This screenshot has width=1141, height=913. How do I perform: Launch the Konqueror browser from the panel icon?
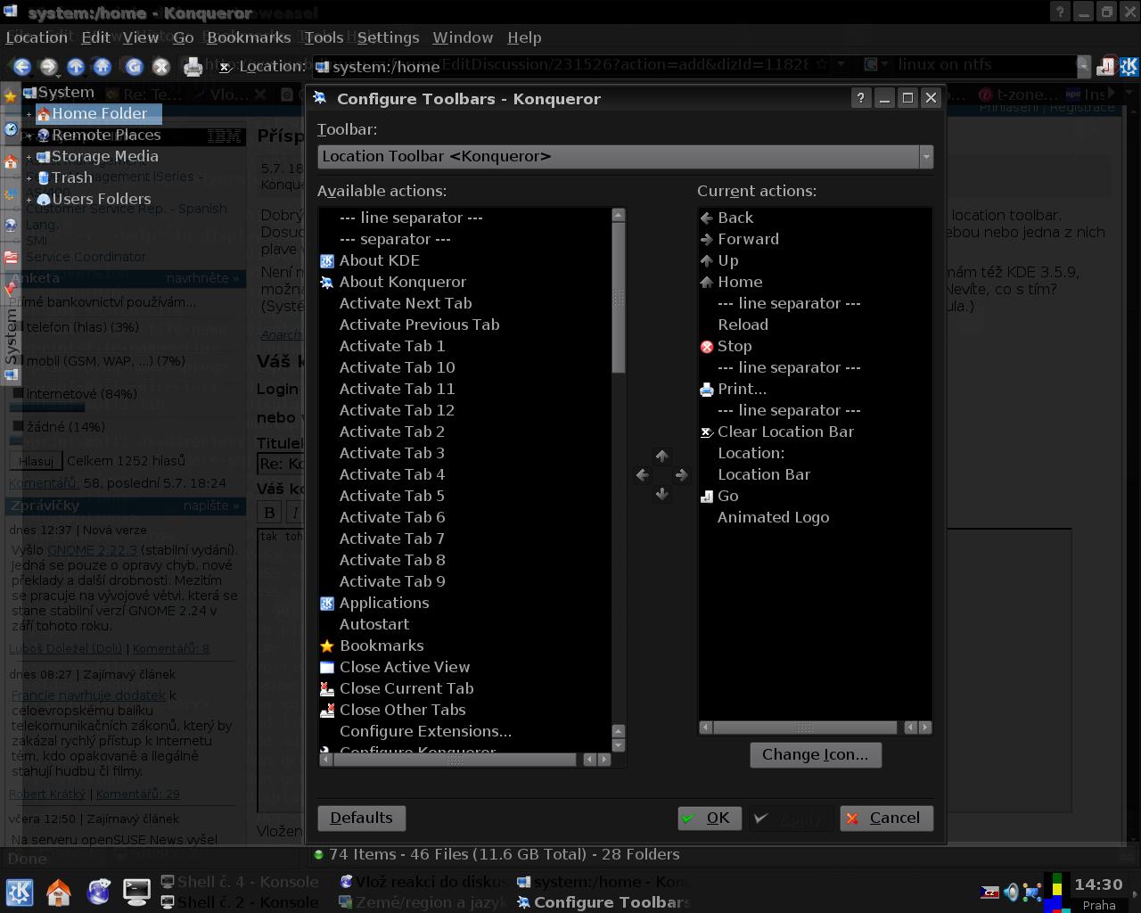tap(98, 892)
